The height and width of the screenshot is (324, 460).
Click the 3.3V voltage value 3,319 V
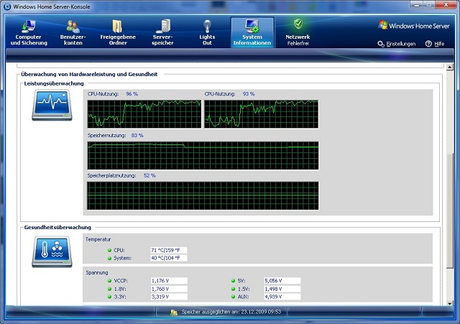click(169, 297)
